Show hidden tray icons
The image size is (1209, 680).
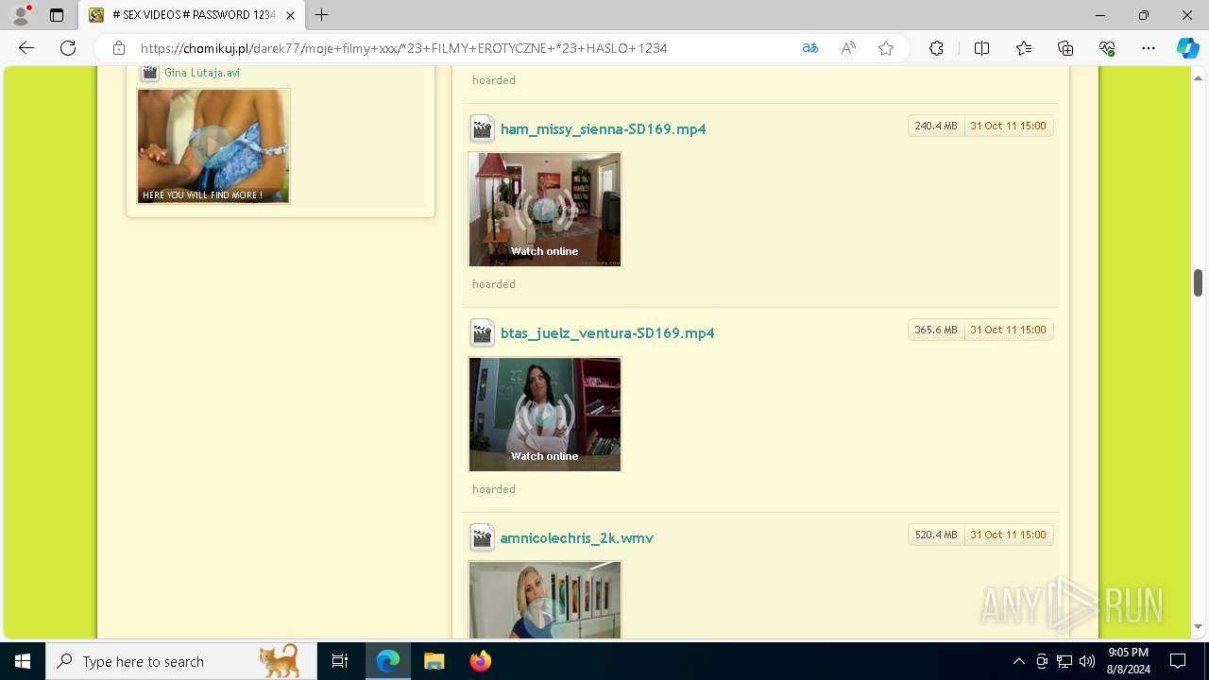click(1018, 661)
